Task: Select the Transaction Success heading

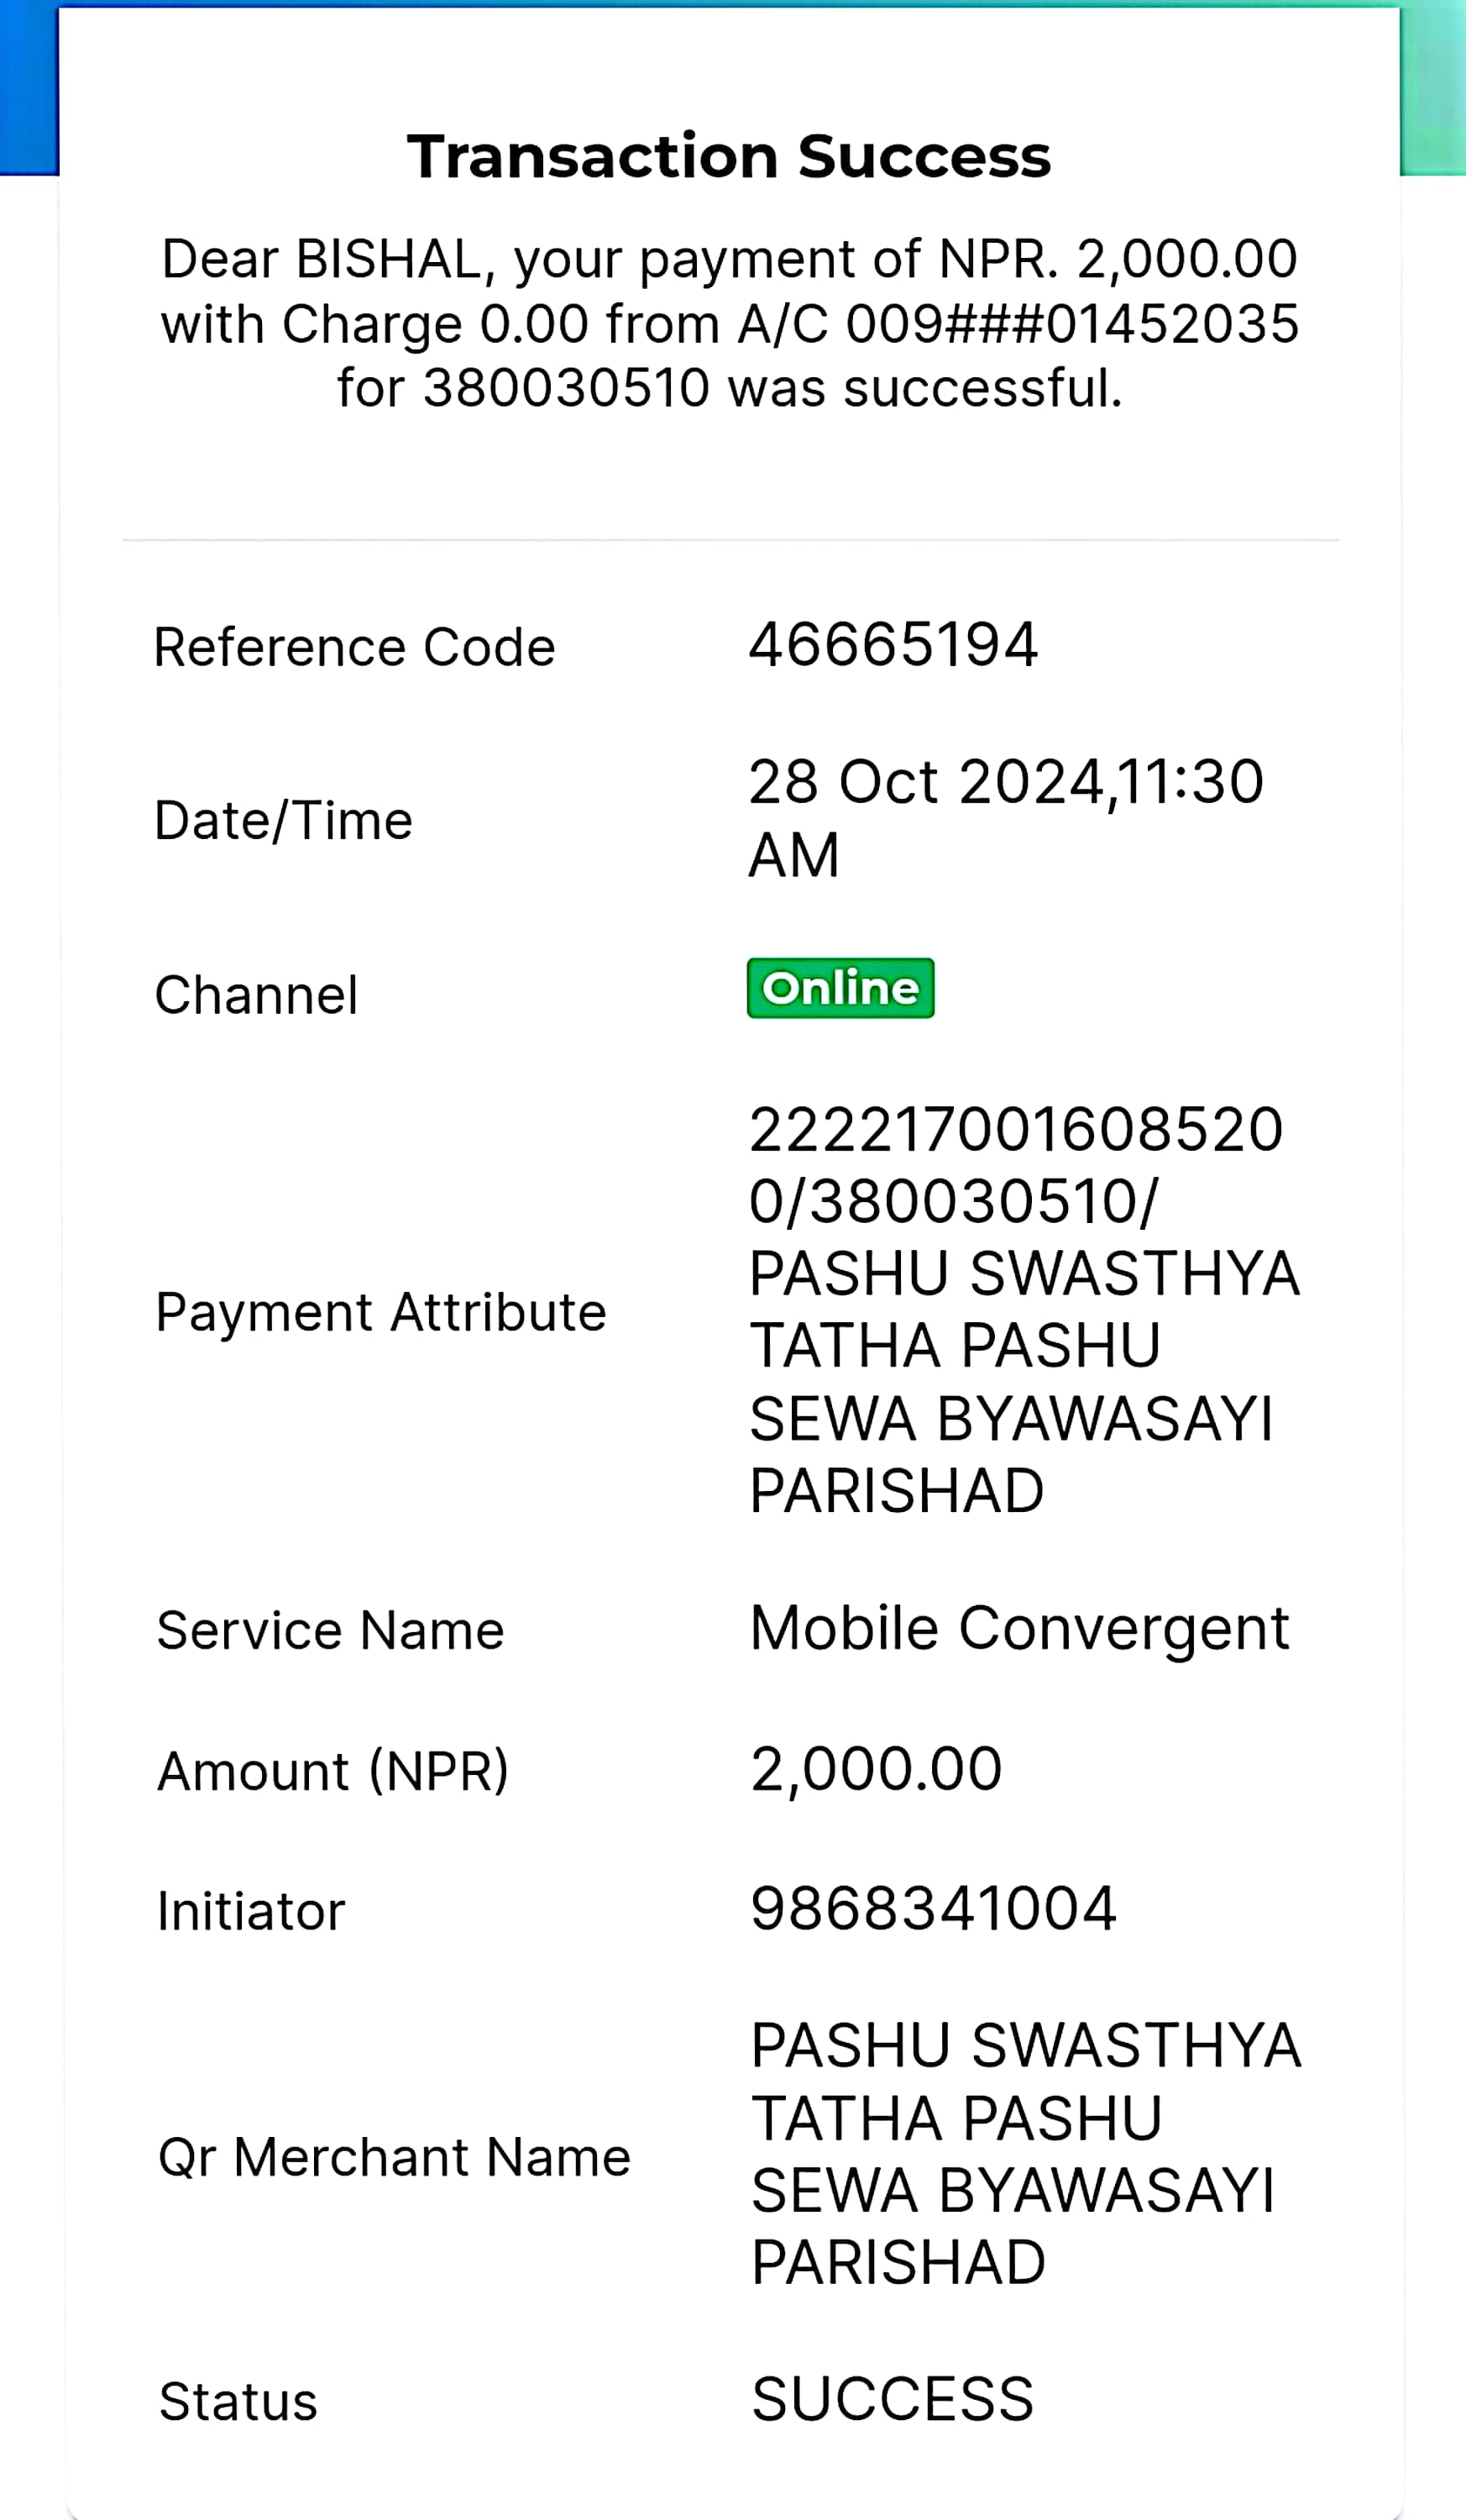Action: pos(730,157)
